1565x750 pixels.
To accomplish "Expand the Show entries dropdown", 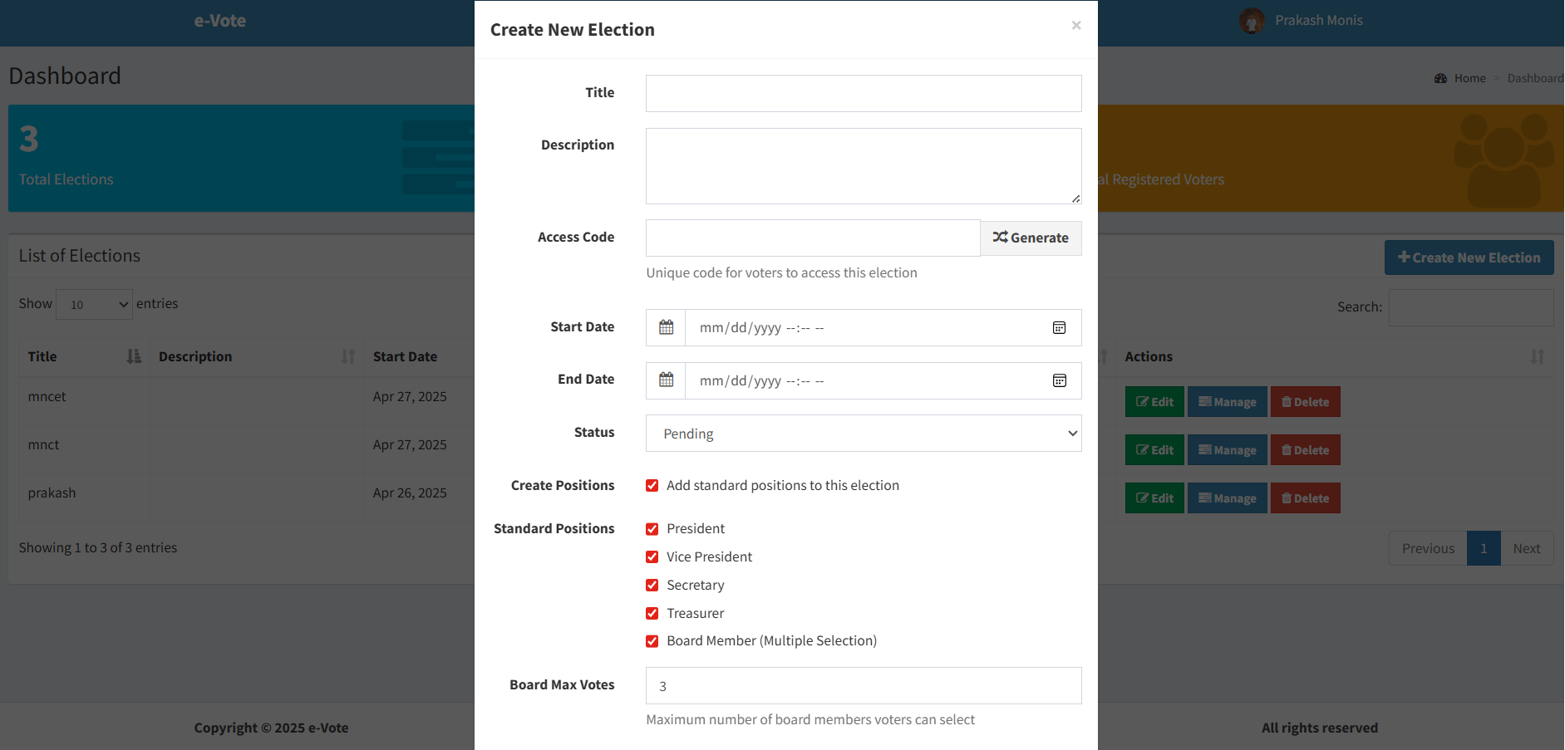I will 94,305.
